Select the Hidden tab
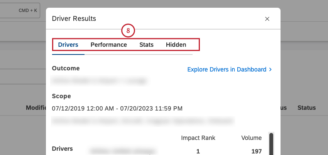 pos(176,44)
